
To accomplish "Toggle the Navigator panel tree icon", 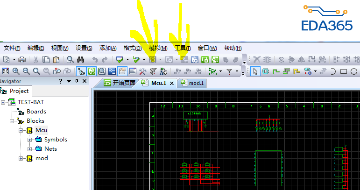I will click(x=81, y=71).
